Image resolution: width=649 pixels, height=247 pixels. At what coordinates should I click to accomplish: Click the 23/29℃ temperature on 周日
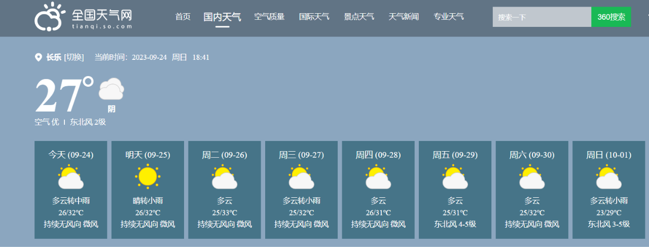click(x=609, y=213)
